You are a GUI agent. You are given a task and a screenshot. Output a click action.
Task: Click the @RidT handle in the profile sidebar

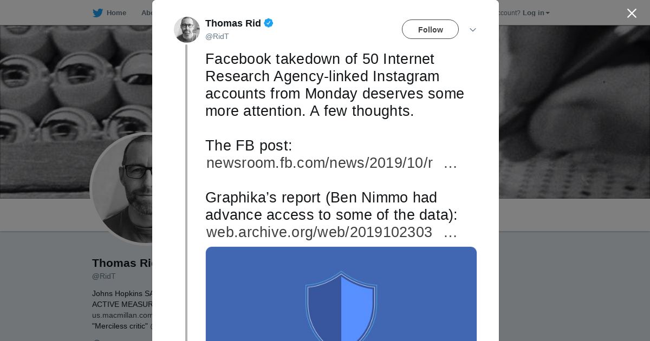(104, 276)
